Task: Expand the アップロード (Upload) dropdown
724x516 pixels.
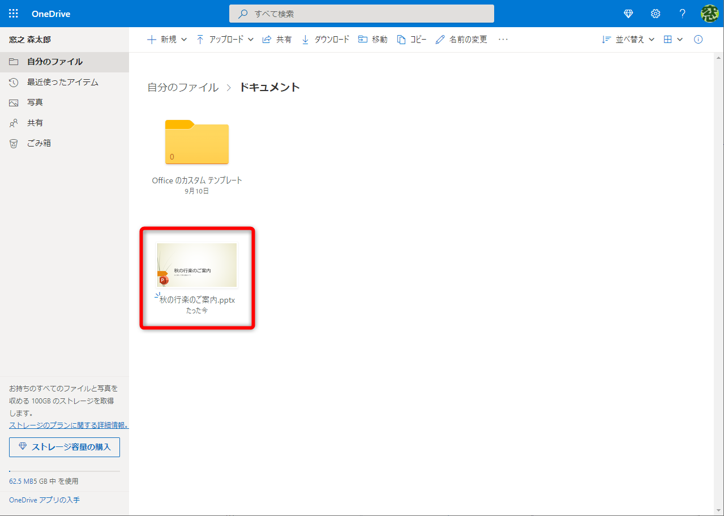Action: (x=225, y=39)
